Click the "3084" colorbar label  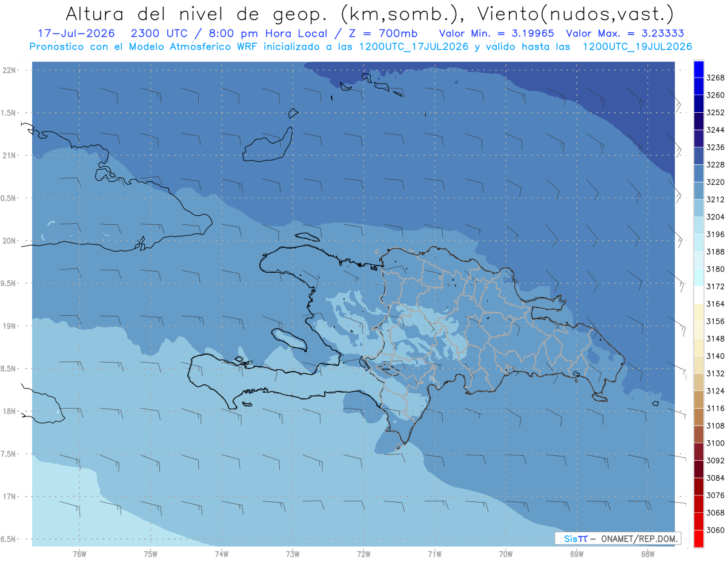pyautogui.click(x=715, y=478)
